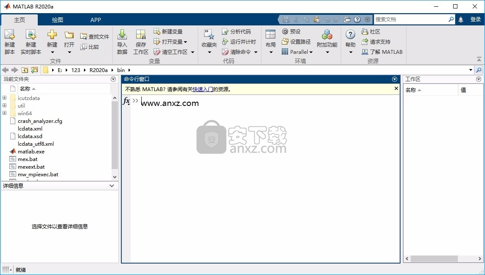Click the workspace horizontal scrollbar

coord(434,258)
